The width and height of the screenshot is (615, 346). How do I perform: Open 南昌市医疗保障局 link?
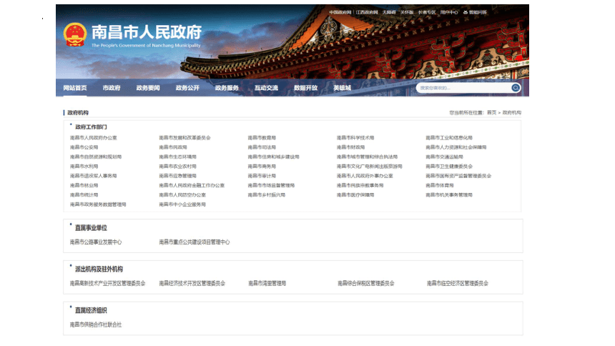click(x=355, y=194)
